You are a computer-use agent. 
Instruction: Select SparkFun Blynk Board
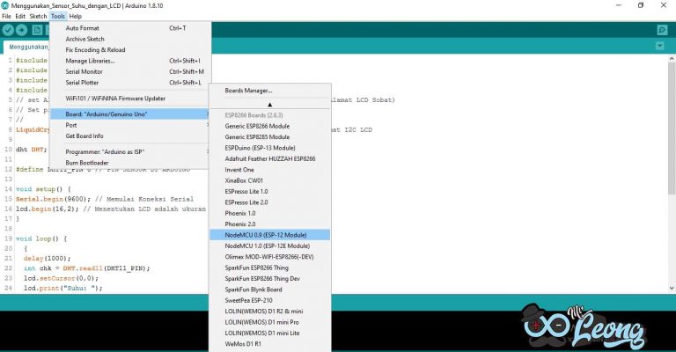coord(270,290)
